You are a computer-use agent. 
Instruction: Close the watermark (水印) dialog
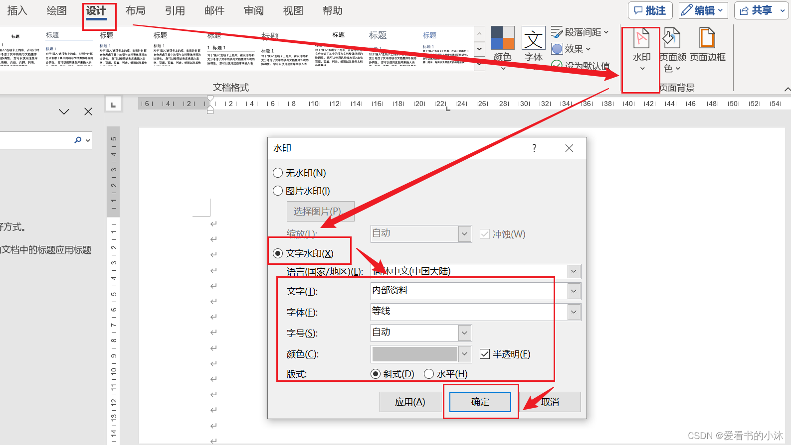(x=569, y=148)
